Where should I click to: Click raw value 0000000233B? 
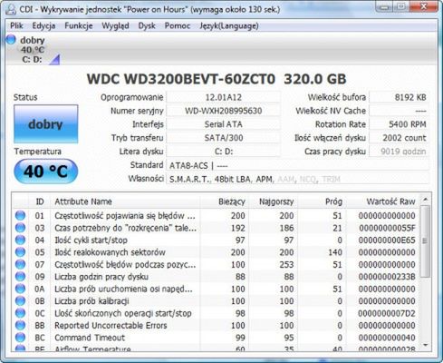point(387,277)
